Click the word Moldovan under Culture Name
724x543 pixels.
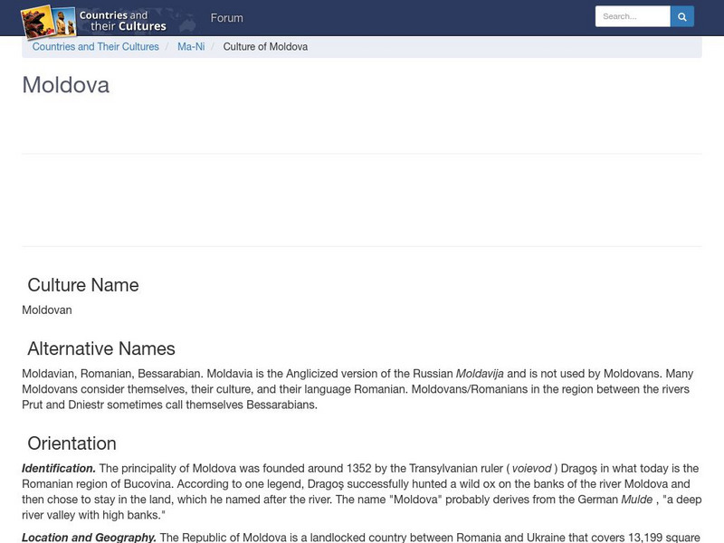(x=47, y=310)
